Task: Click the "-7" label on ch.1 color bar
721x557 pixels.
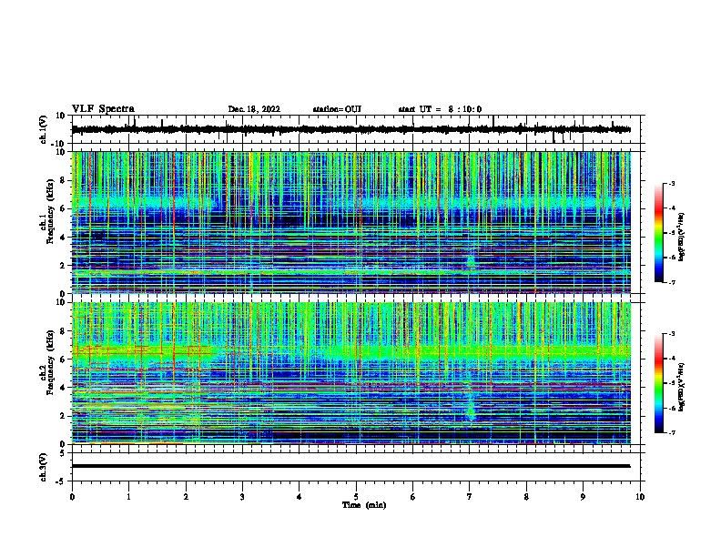Action: pyautogui.click(x=672, y=282)
